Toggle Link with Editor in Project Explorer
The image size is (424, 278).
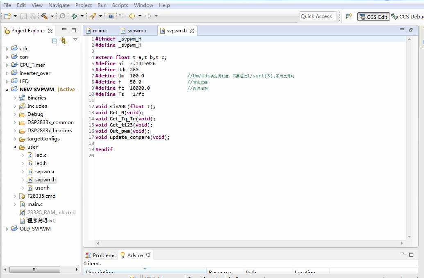point(63,40)
